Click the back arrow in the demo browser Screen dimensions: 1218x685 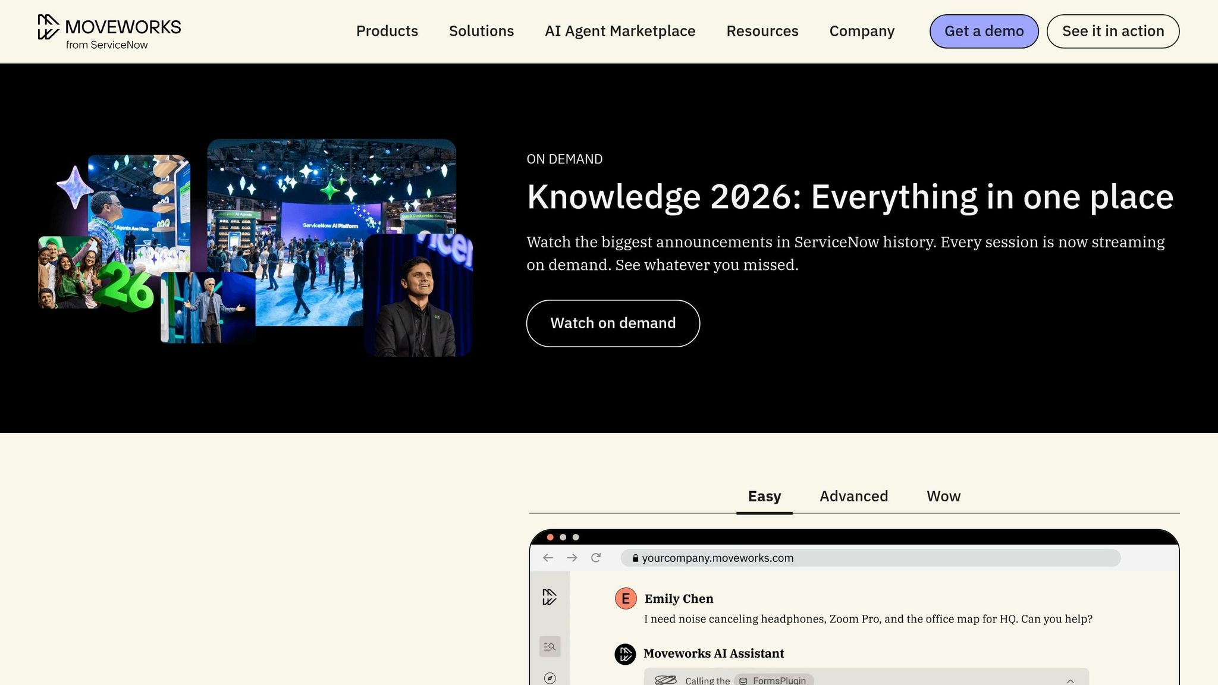click(548, 558)
